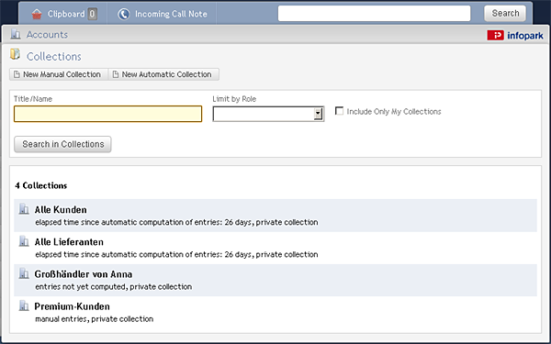
Task: Click the top Search button
Action: [x=505, y=14]
